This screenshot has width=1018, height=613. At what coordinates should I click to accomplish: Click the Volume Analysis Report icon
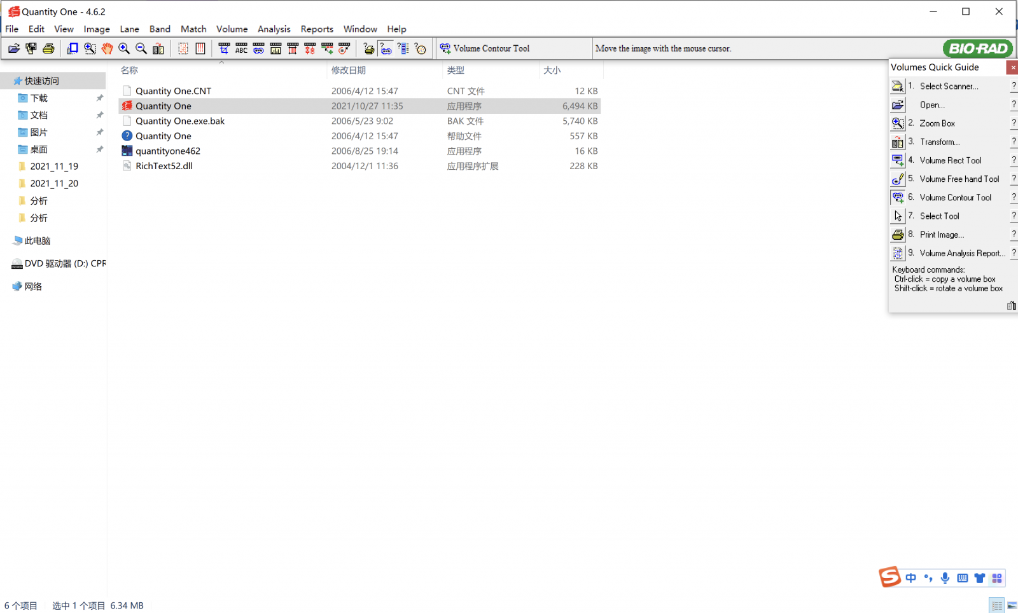pos(898,253)
